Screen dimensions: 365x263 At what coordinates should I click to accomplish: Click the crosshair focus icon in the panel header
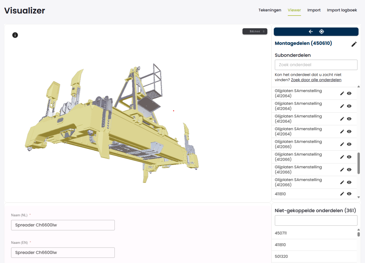pyautogui.click(x=322, y=31)
